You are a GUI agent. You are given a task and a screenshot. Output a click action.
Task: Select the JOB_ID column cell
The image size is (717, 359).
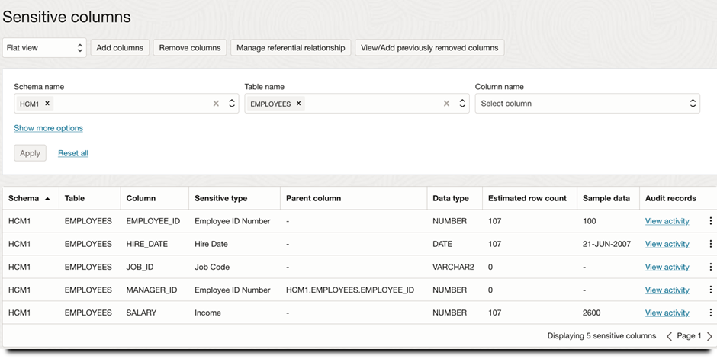click(x=140, y=268)
